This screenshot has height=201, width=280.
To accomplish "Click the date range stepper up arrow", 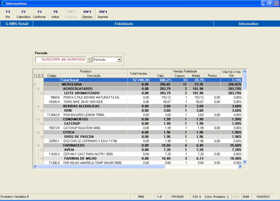I will click(x=89, y=58).
